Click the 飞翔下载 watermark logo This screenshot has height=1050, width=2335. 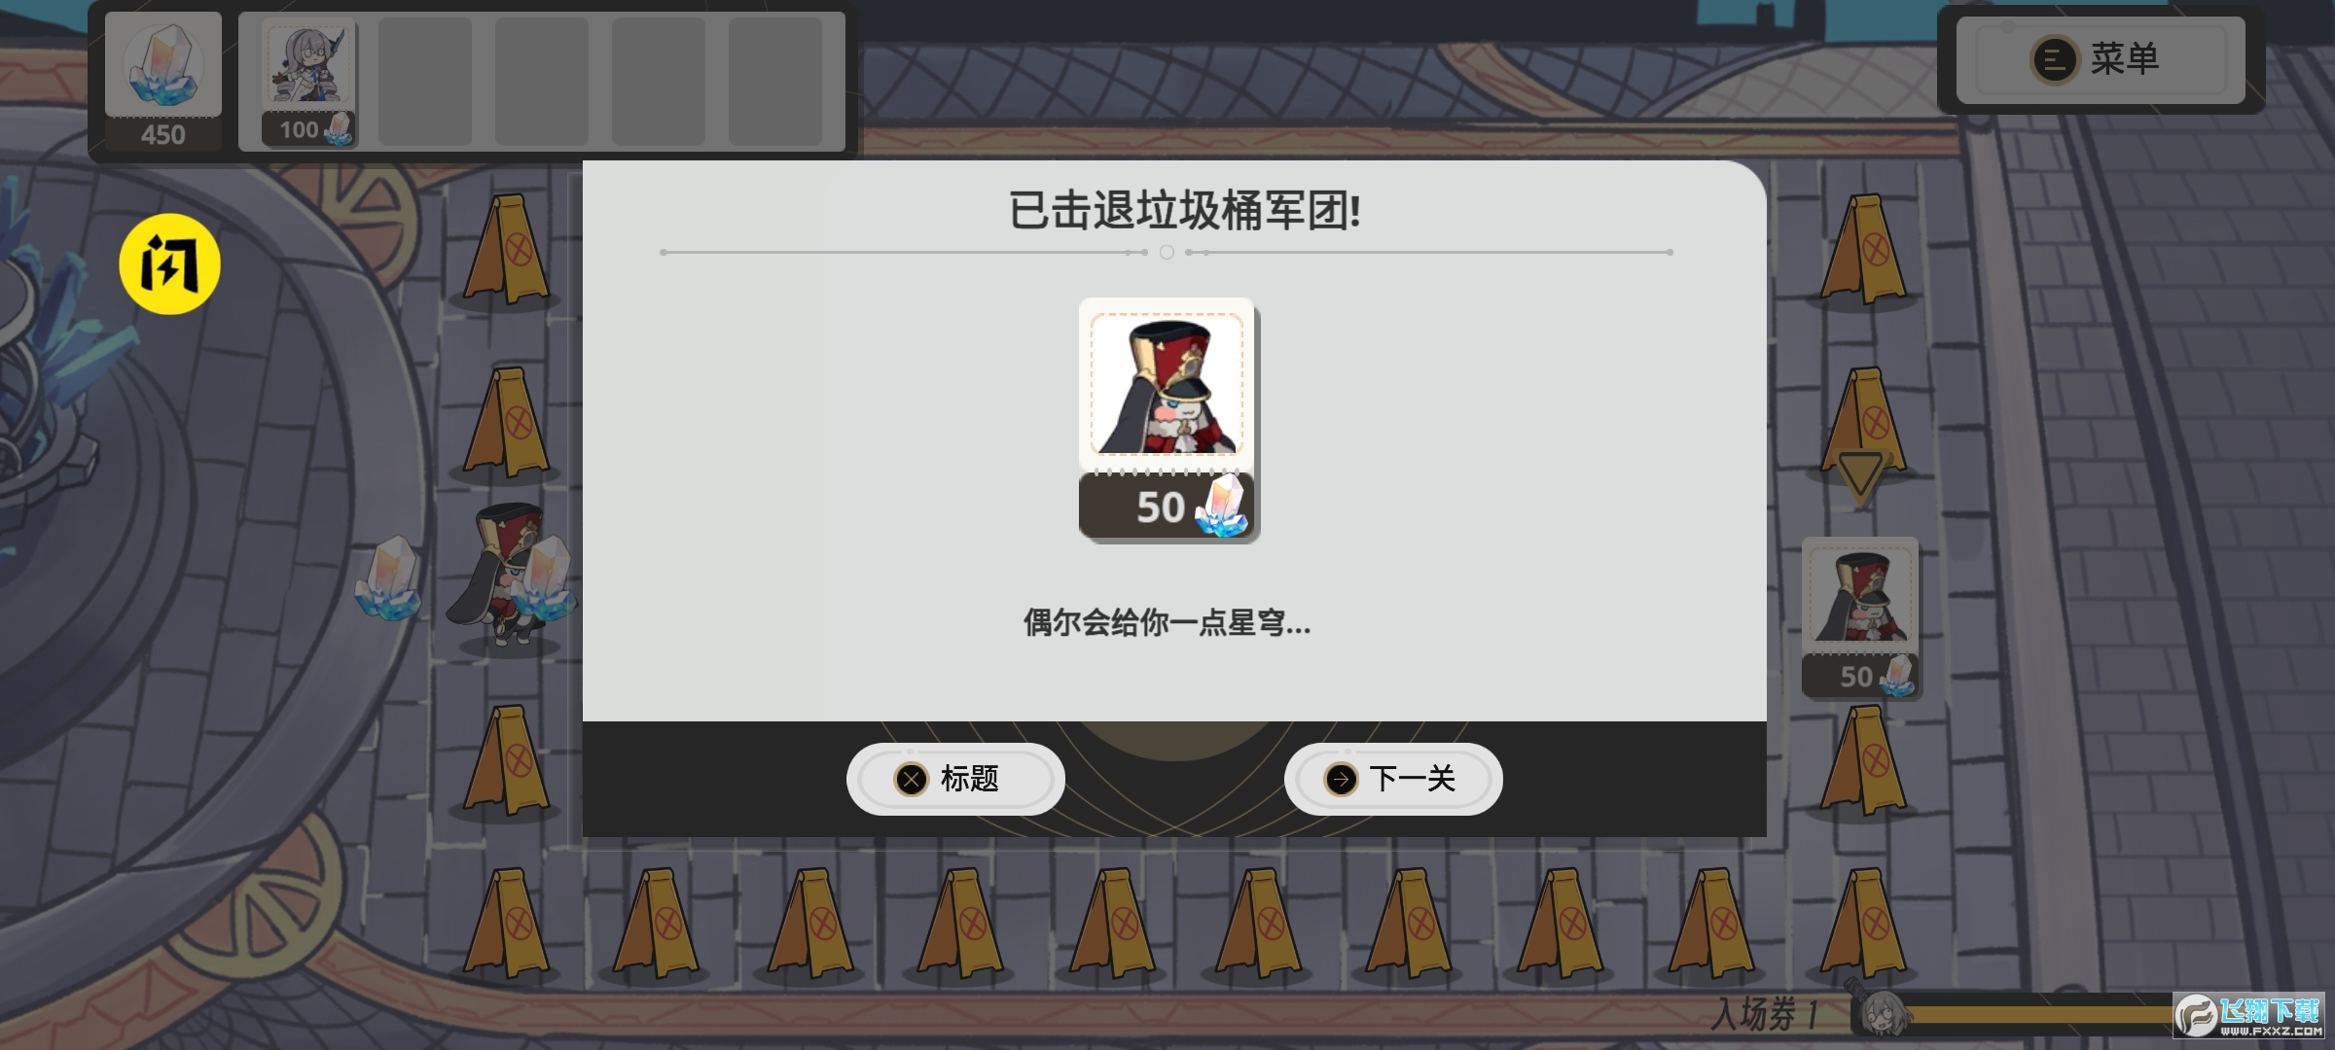tap(2248, 1017)
